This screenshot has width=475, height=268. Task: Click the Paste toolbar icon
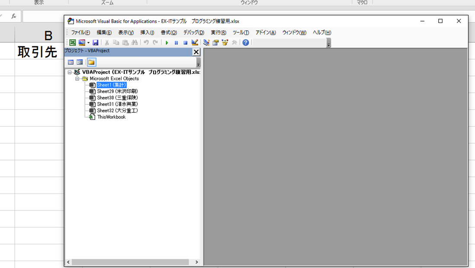pyautogui.click(x=125, y=43)
